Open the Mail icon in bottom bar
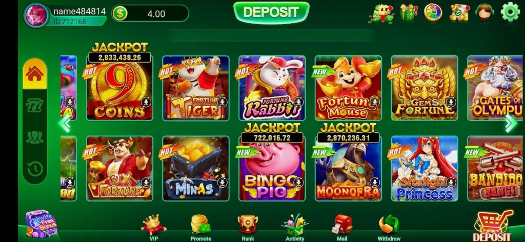 coord(342,228)
